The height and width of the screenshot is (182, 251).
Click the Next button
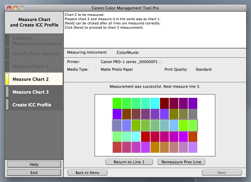[222, 173]
